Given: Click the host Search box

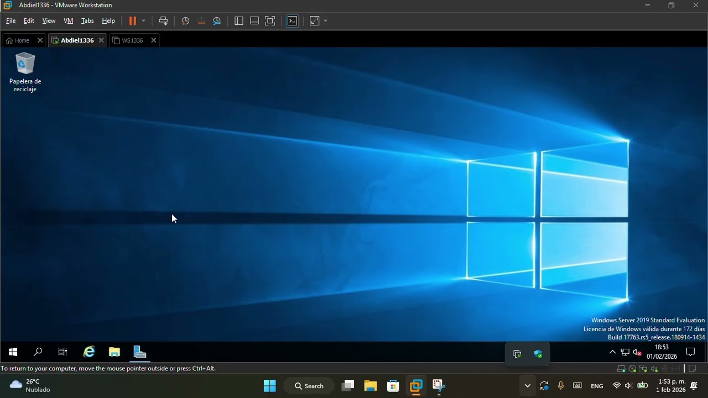Looking at the screenshot, I should (309, 386).
